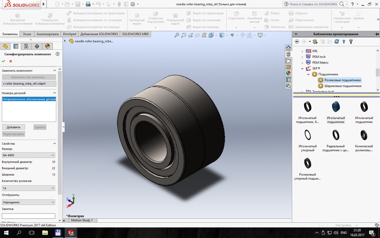The height and width of the screenshot is (238, 380).
Task: Click the Save toolbar icon
Action: point(78,4)
